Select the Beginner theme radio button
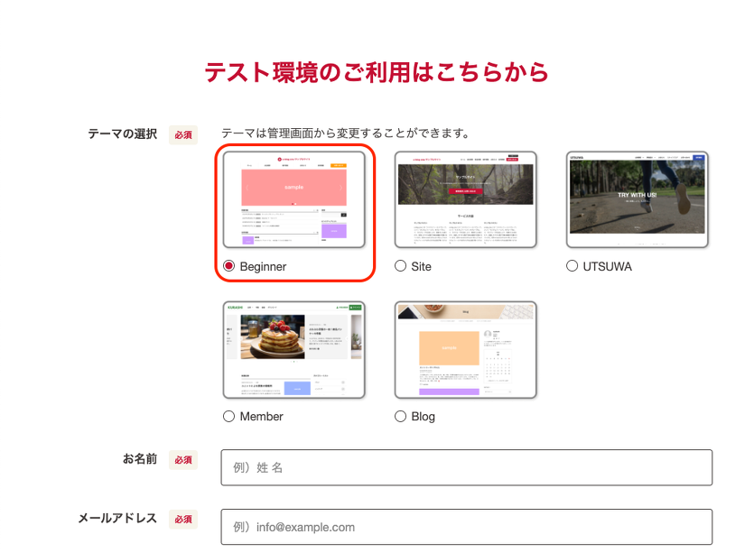 pyautogui.click(x=229, y=266)
